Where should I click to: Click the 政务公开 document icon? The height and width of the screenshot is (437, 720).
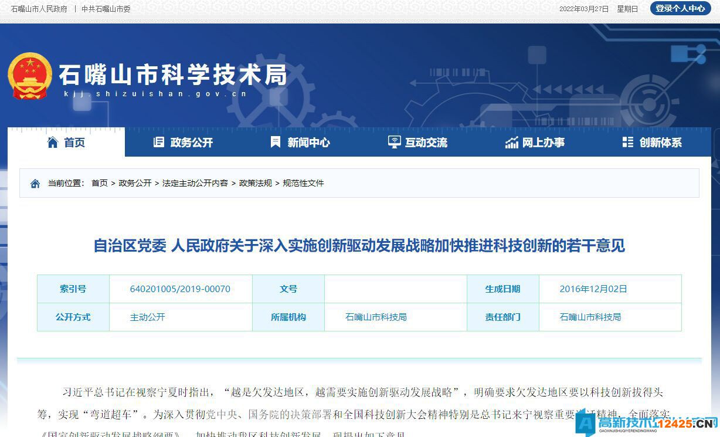(x=158, y=142)
